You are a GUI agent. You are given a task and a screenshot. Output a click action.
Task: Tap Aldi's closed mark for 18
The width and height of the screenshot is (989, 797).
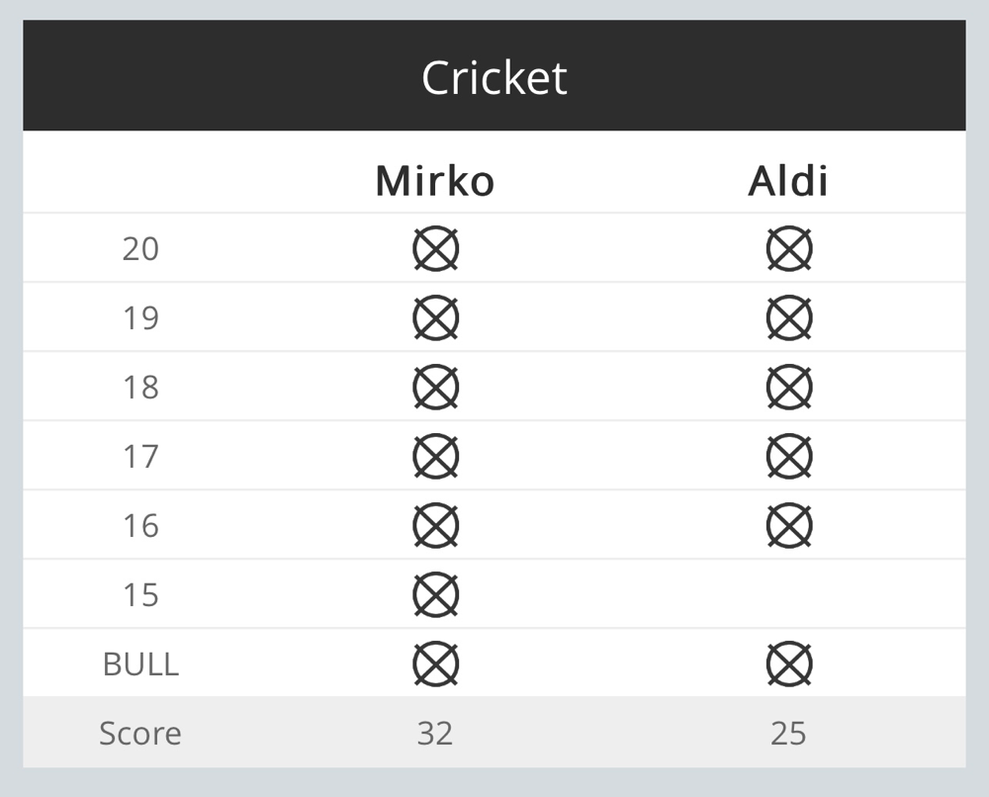tap(788, 388)
